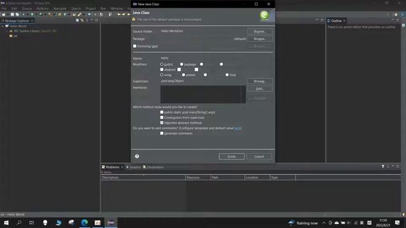Click the Superclass input field
The image size is (406, 228).
click(x=203, y=81)
